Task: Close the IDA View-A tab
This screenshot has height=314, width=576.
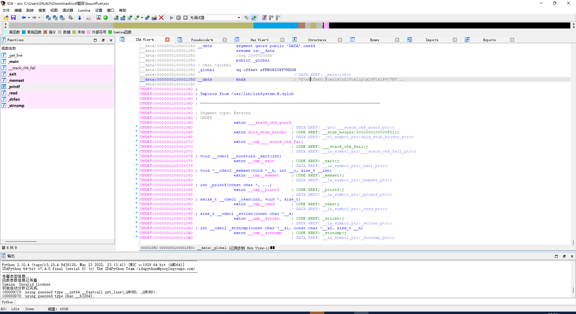Action: point(167,40)
